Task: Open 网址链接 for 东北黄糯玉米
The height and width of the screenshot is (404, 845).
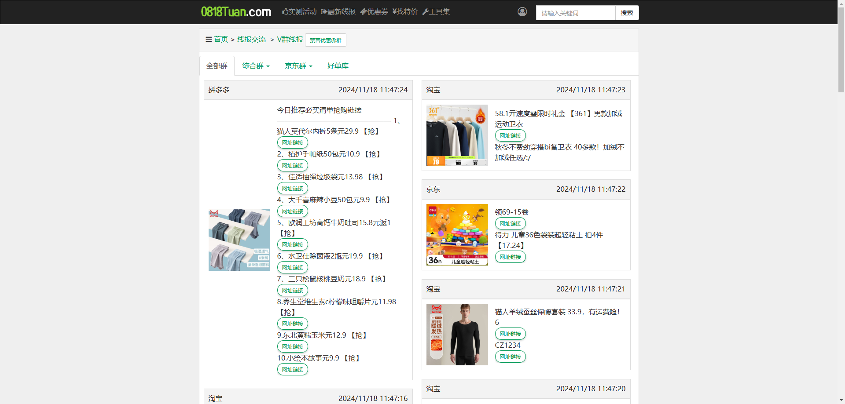Action: [x=292, y=347]
